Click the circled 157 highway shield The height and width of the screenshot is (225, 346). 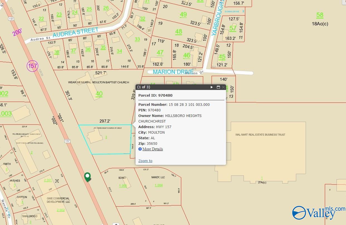32,66
